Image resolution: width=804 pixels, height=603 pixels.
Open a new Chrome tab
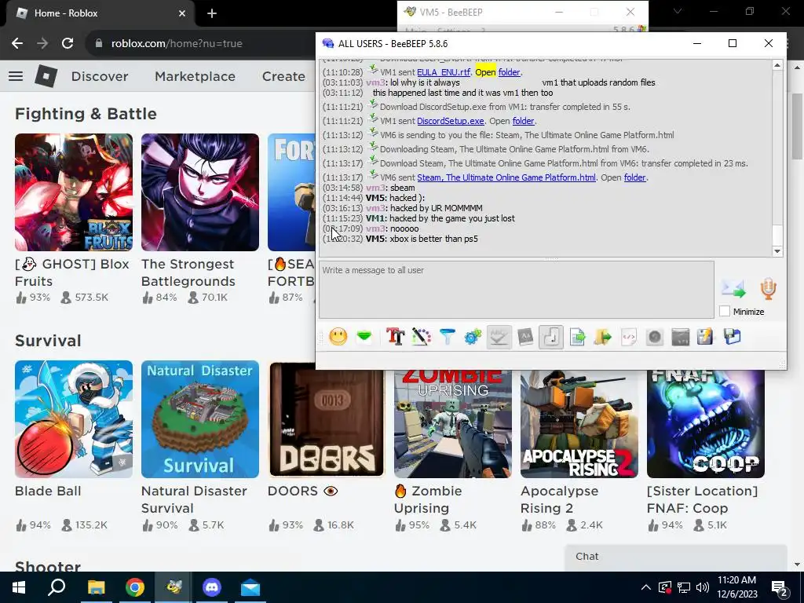click(212, 13)
